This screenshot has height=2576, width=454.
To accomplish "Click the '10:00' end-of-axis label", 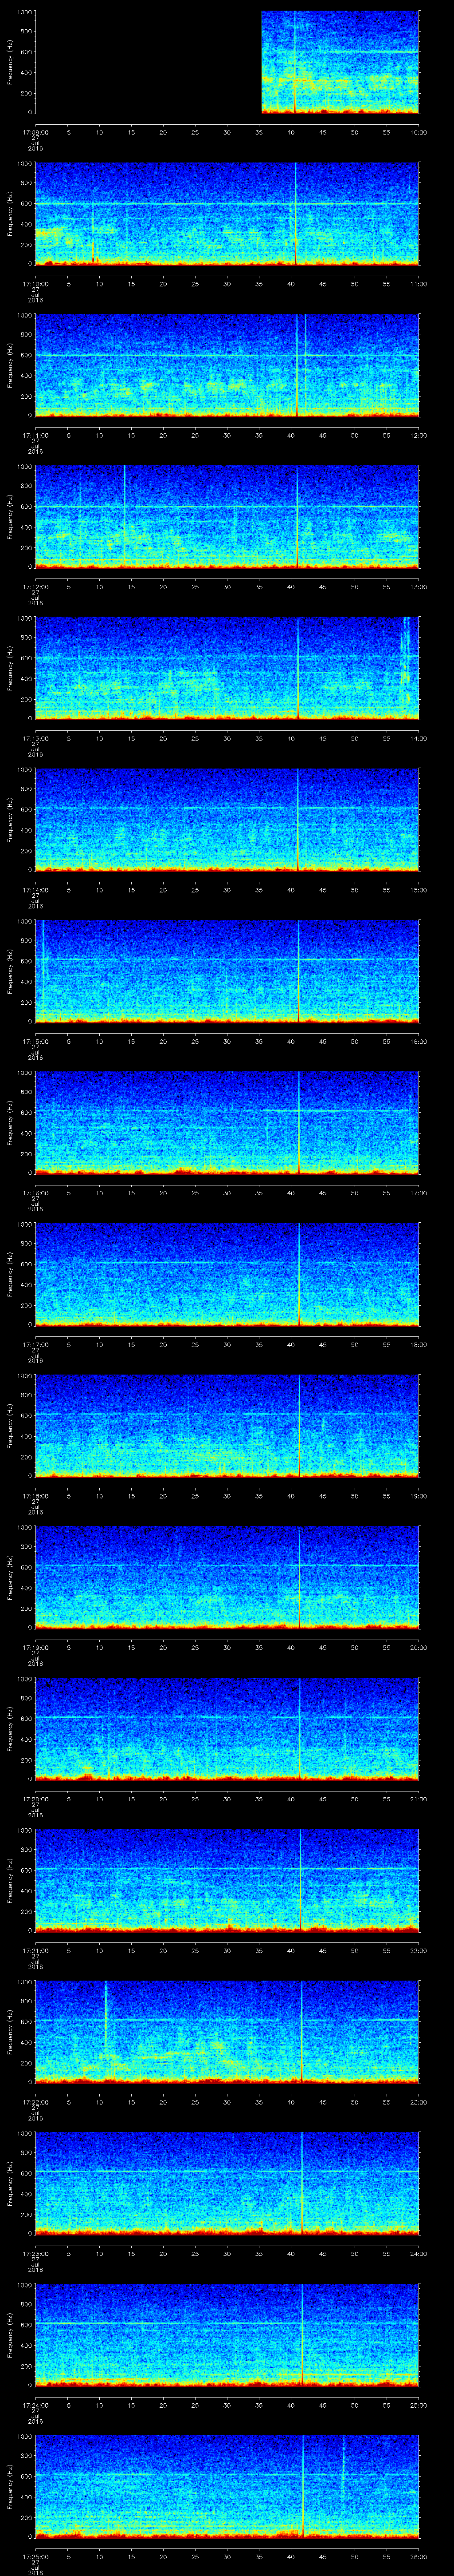I will click(x=418, y=132).
